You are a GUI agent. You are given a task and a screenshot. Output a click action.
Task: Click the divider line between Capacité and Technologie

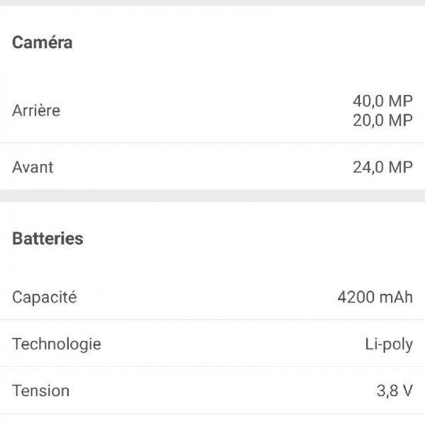pos(212,319)
